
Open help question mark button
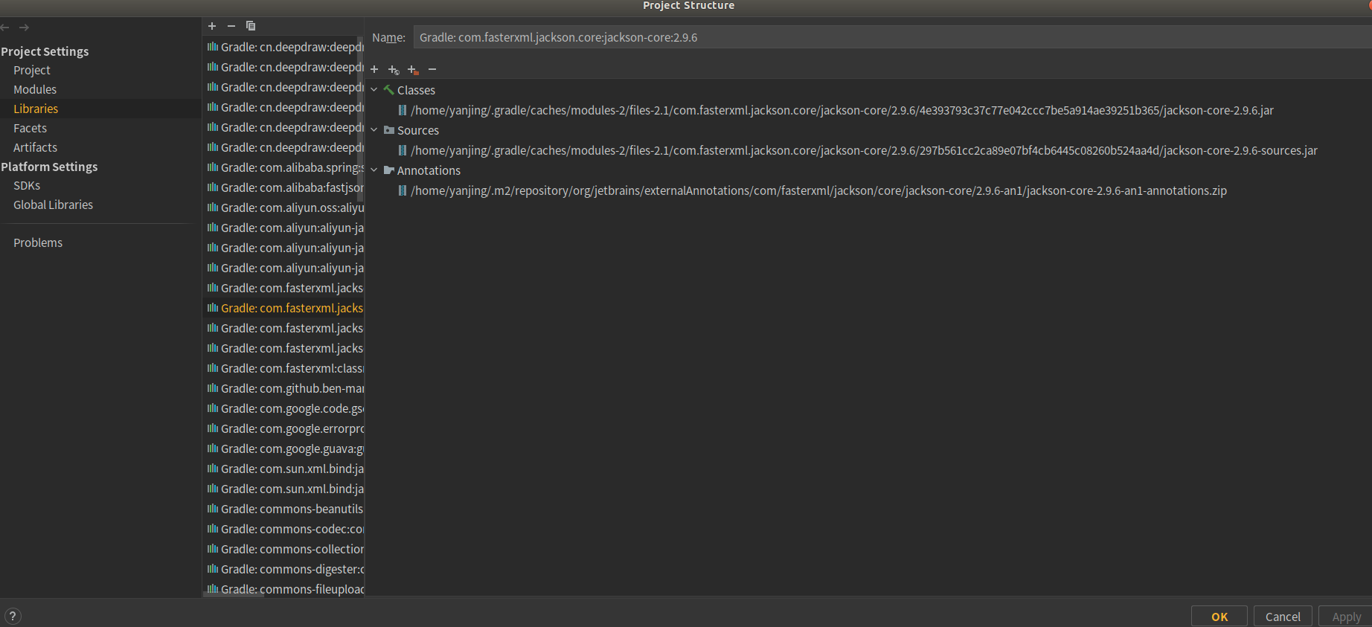click(13, 616)
